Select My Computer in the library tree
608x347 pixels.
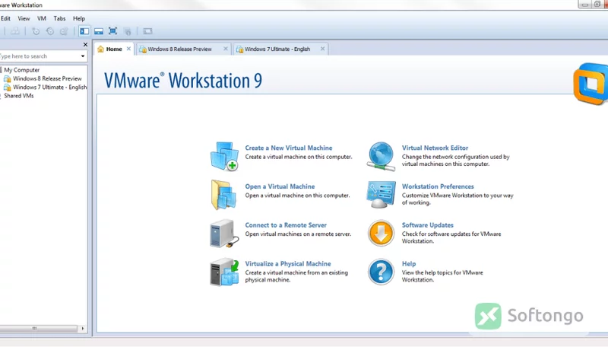22,70
